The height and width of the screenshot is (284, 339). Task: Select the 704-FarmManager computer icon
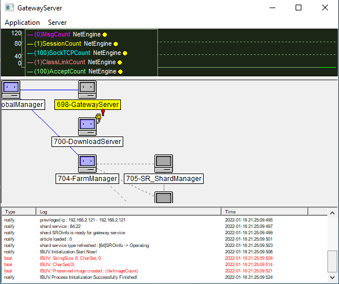[87, 164]
